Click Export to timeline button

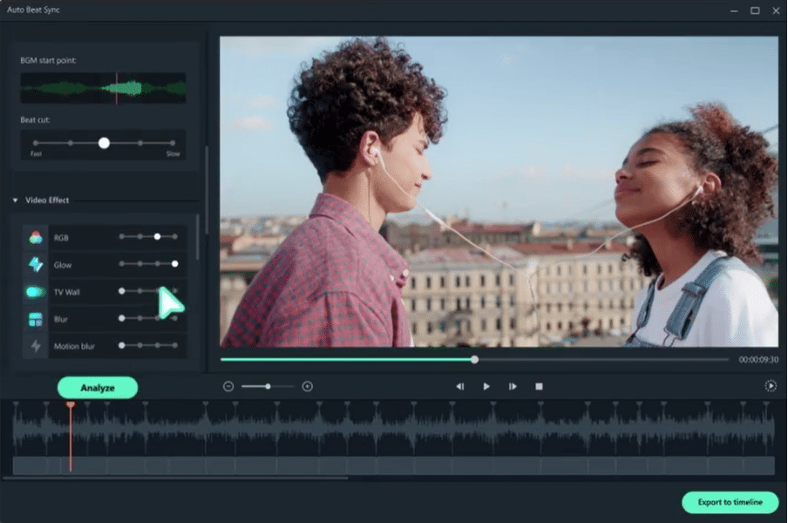pos(730,502)
